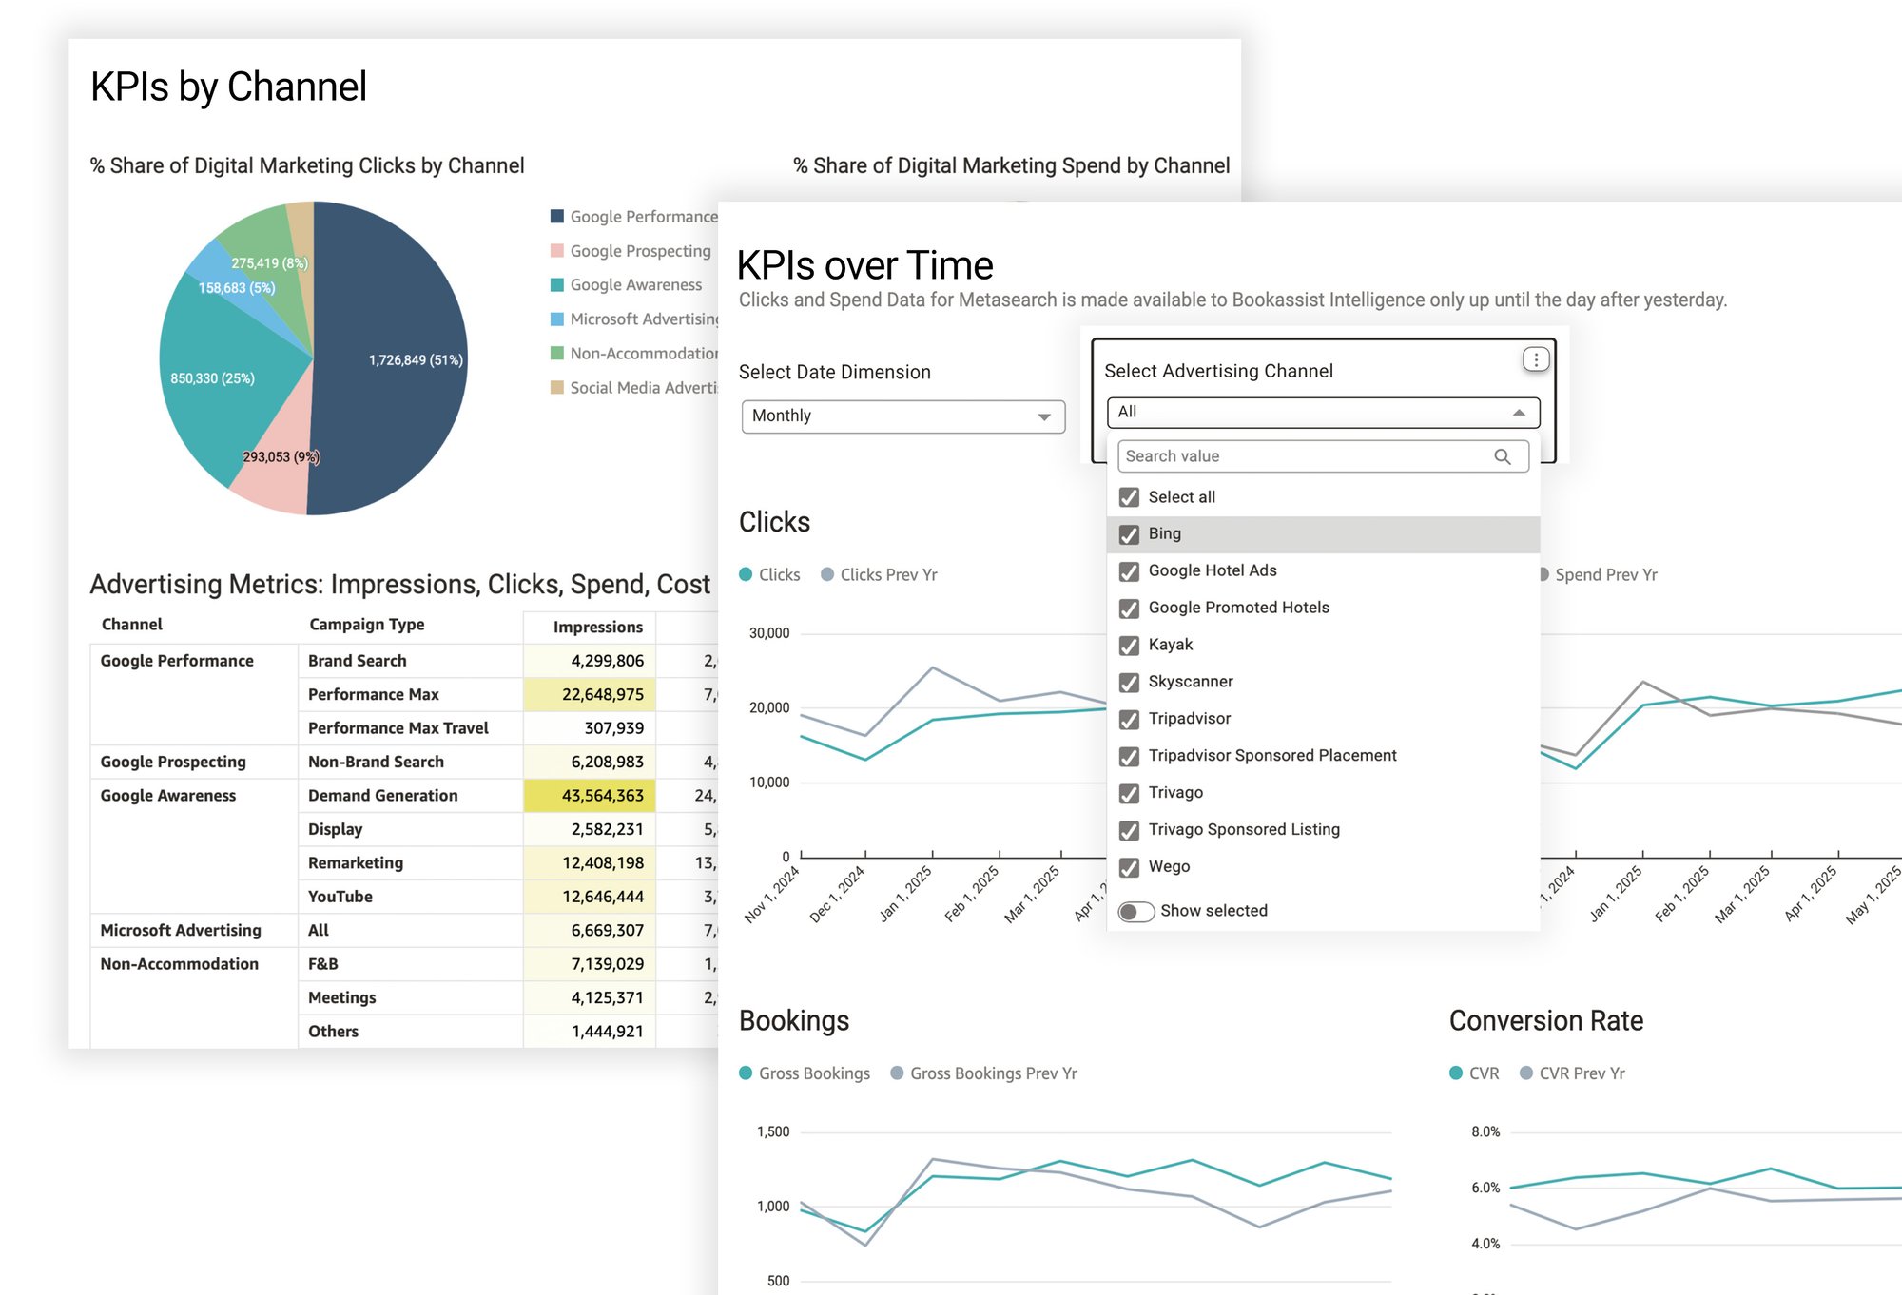Image resolution: width=1902 pixels, height=1295 pixels.
Task: Click the three-dot options icon on channel filter
Action: [1535, 359]
